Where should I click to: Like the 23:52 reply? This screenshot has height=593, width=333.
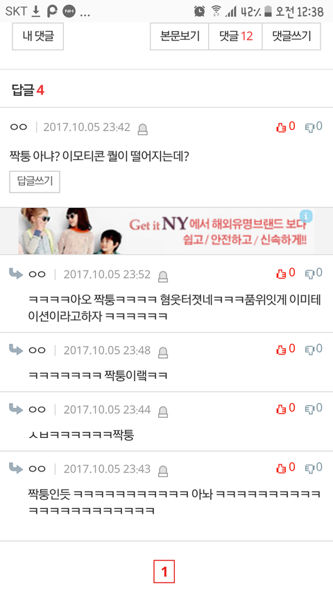pos(285,273)
